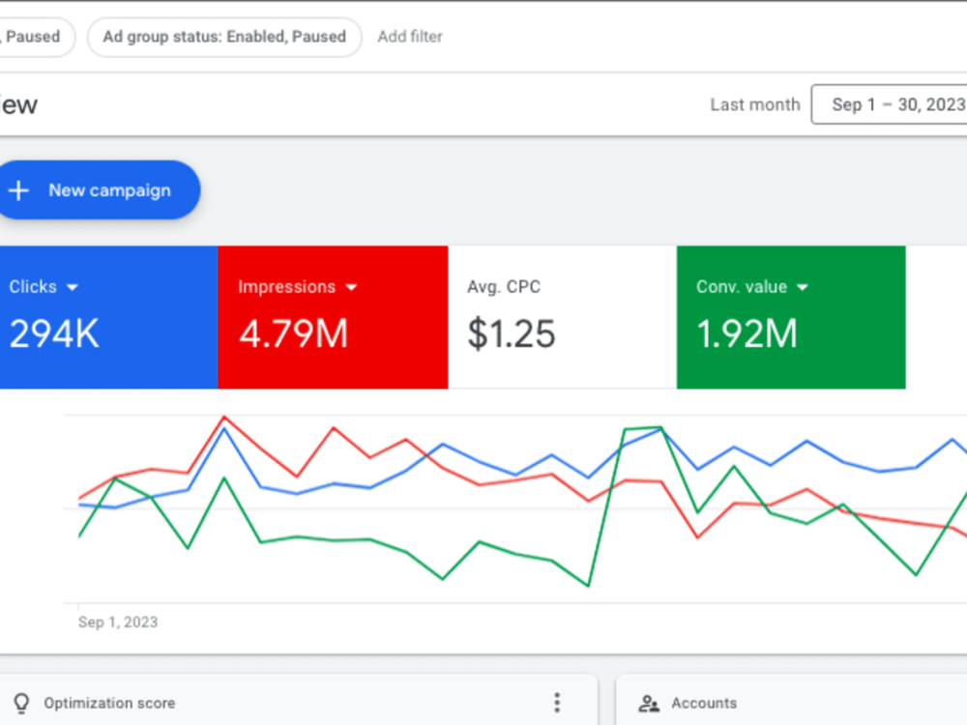Screen dimensions: 967x725
Task: Click the Accounts people icon
Action: tap(649, 704)
